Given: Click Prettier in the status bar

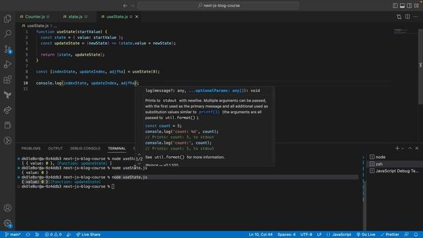Looking at the screenshot, I should pos(389,235).
